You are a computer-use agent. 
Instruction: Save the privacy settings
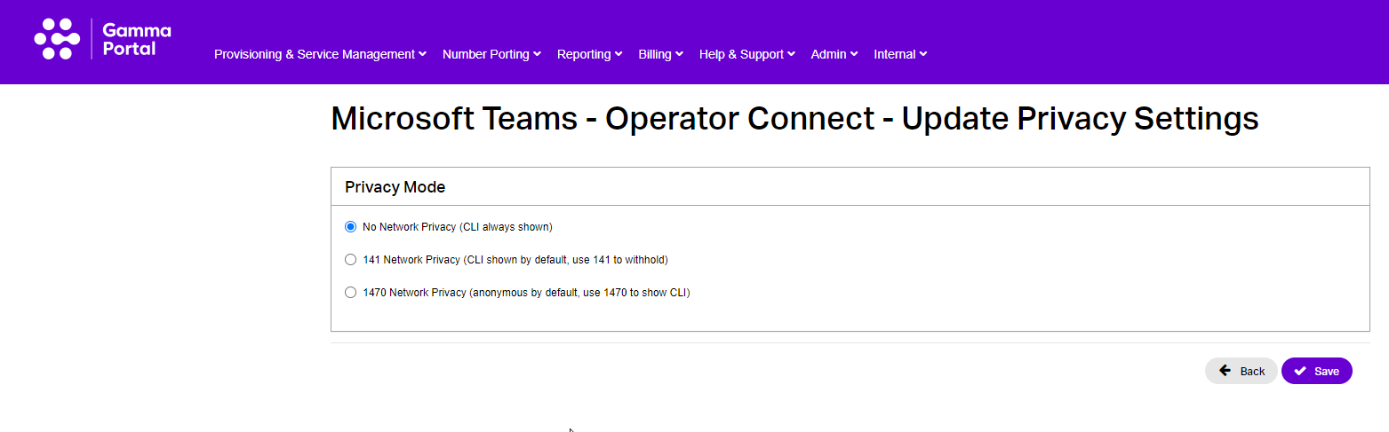click(1316, 371)
